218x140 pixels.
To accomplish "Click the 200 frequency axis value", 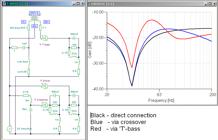I will click(x=213, y=95).
